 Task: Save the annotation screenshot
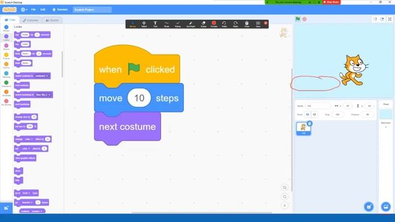click(x=258, y=24)
